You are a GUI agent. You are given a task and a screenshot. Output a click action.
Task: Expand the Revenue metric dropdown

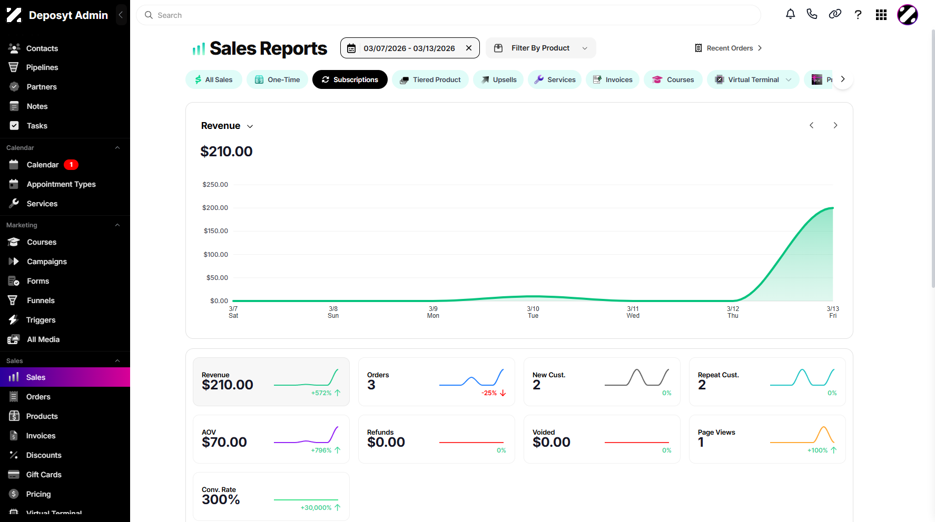pos(227,126)
